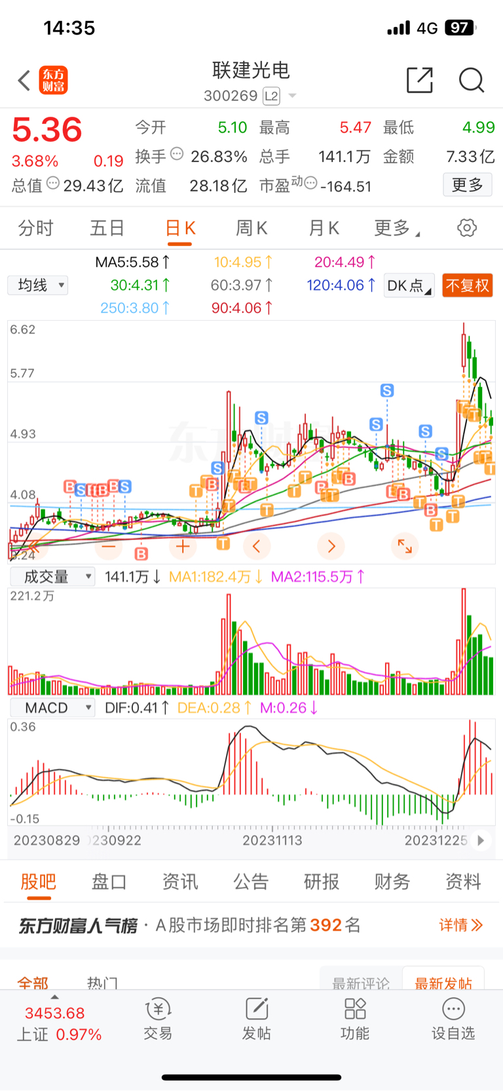The width and height of the screenshot is (503, 1091).
Task: Select the 股吧 tab
Action: point(38,882)
